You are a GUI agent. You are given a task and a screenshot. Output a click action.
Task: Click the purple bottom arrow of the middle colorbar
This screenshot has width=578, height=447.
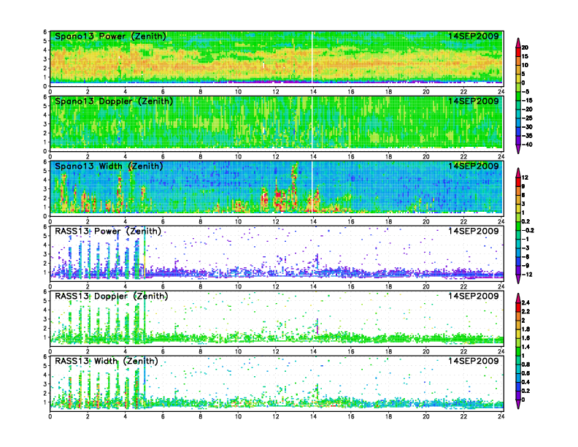click(518, 279)
